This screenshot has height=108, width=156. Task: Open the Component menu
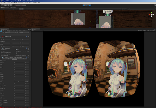tap(21, 3)
